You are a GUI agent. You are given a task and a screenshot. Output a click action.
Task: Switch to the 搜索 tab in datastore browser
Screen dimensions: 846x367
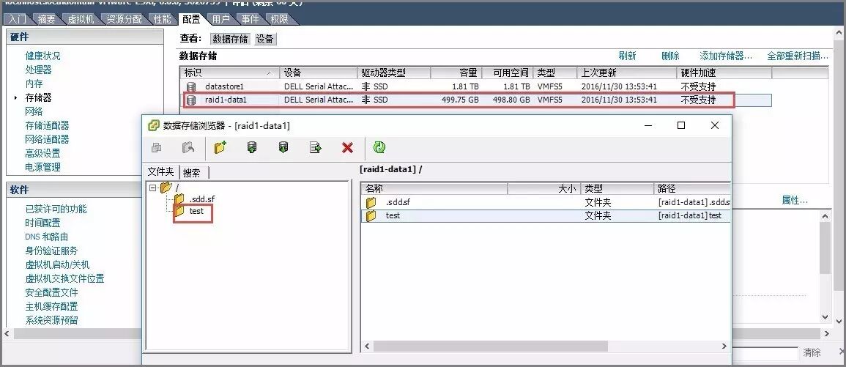click(x=192, y=173)
